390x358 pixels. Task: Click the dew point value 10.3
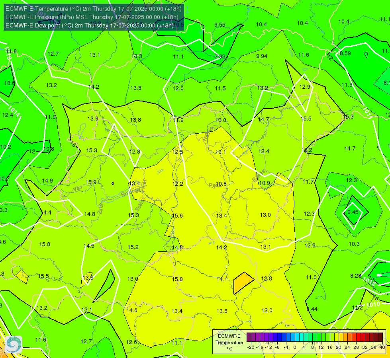point(354,244)
